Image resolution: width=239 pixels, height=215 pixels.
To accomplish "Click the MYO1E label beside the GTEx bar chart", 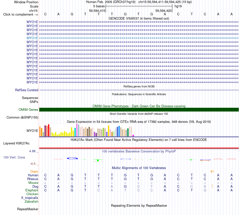I will [x=32, y=131].
